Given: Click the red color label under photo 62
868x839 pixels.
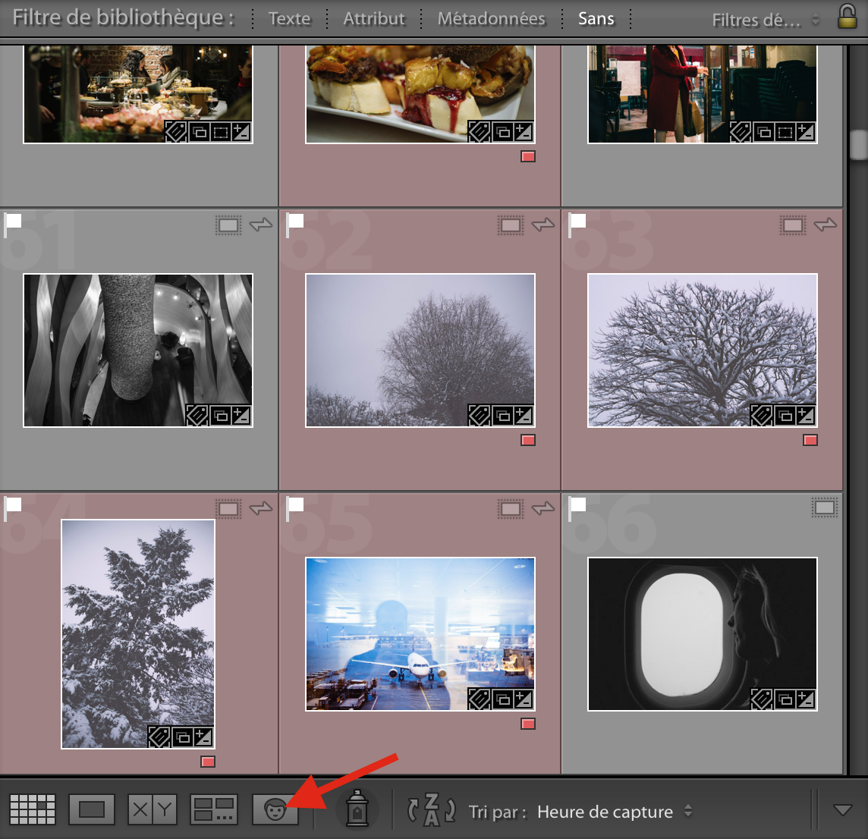Looking at the screenshot, I should (529, 439).
